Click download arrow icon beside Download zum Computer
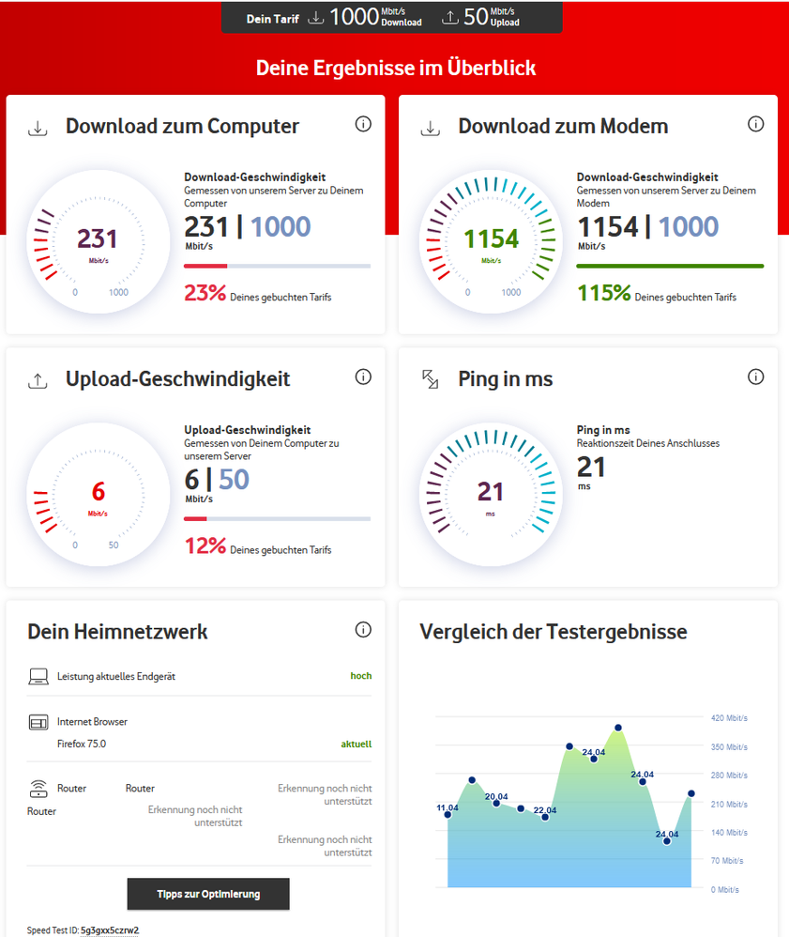 (x=38, y=128)
